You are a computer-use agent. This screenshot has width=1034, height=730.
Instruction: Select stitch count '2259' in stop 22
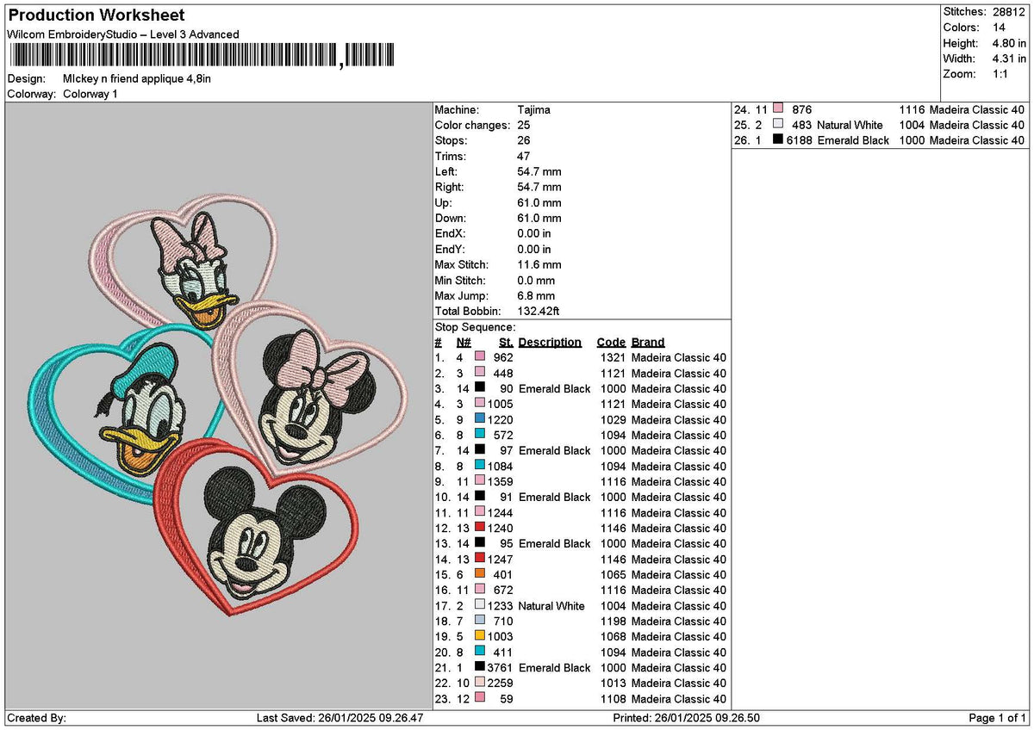(x=500, y=683)
